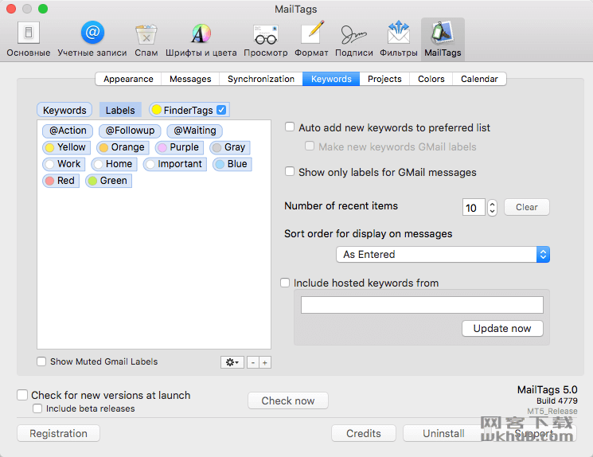This screenshot has height=457, width=593.
Task: Select the Home label tag
Action: 114,164
